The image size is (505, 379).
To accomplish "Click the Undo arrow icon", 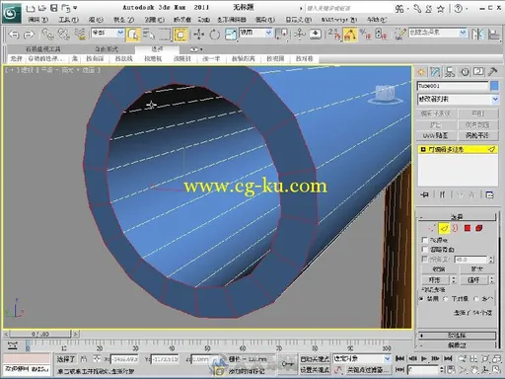I will (14, 35).
